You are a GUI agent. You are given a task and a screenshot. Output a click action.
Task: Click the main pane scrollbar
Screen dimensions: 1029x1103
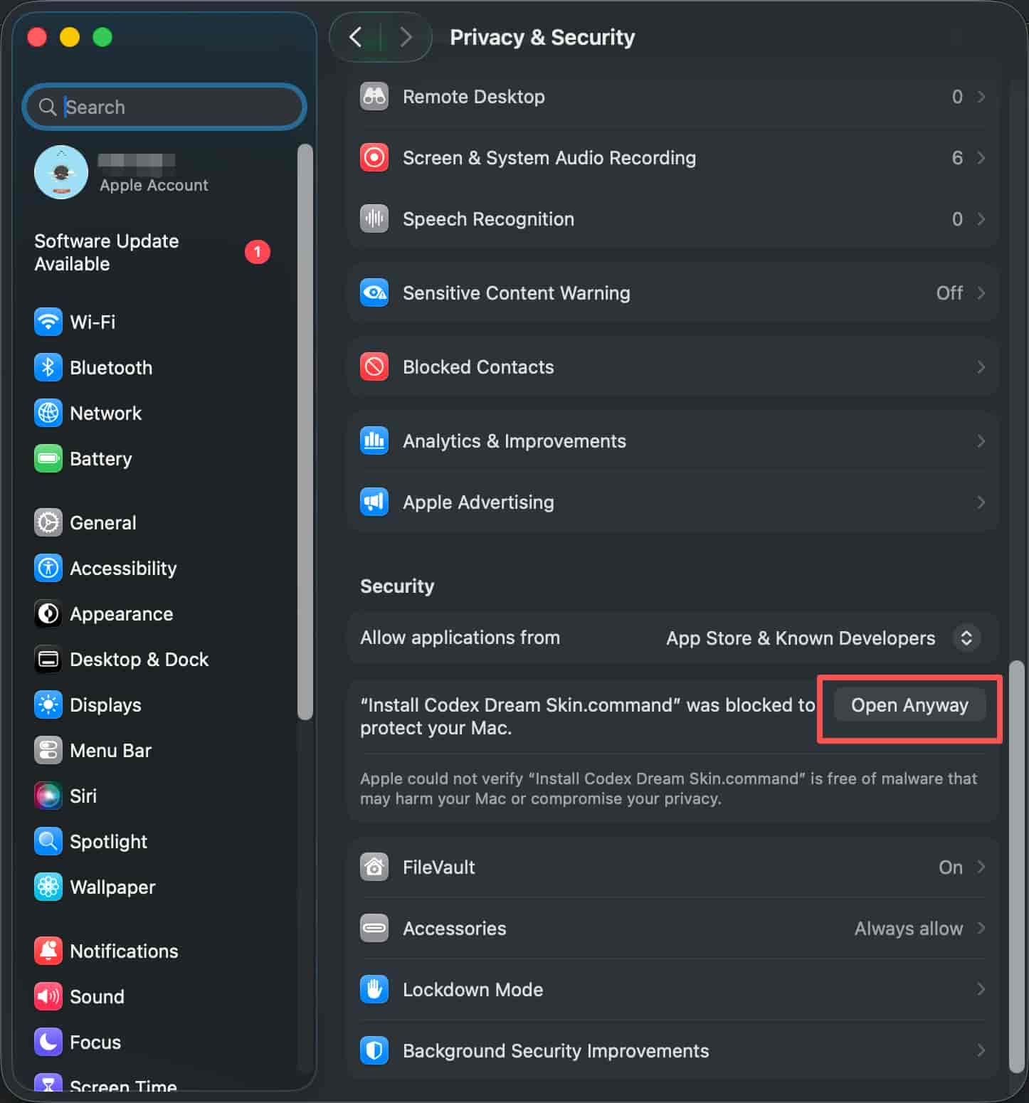[1017, 865]
